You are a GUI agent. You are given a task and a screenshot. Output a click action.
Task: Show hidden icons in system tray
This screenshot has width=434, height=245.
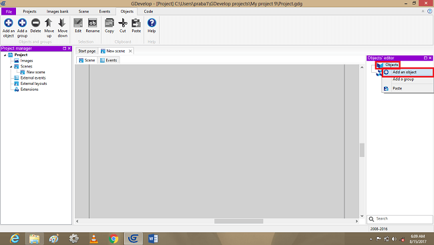point(371,239)
